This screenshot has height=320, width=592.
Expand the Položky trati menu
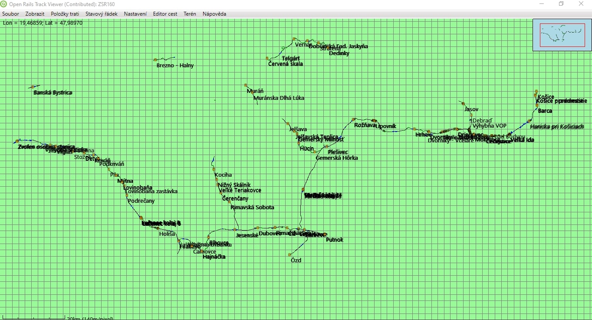(65, 14)
